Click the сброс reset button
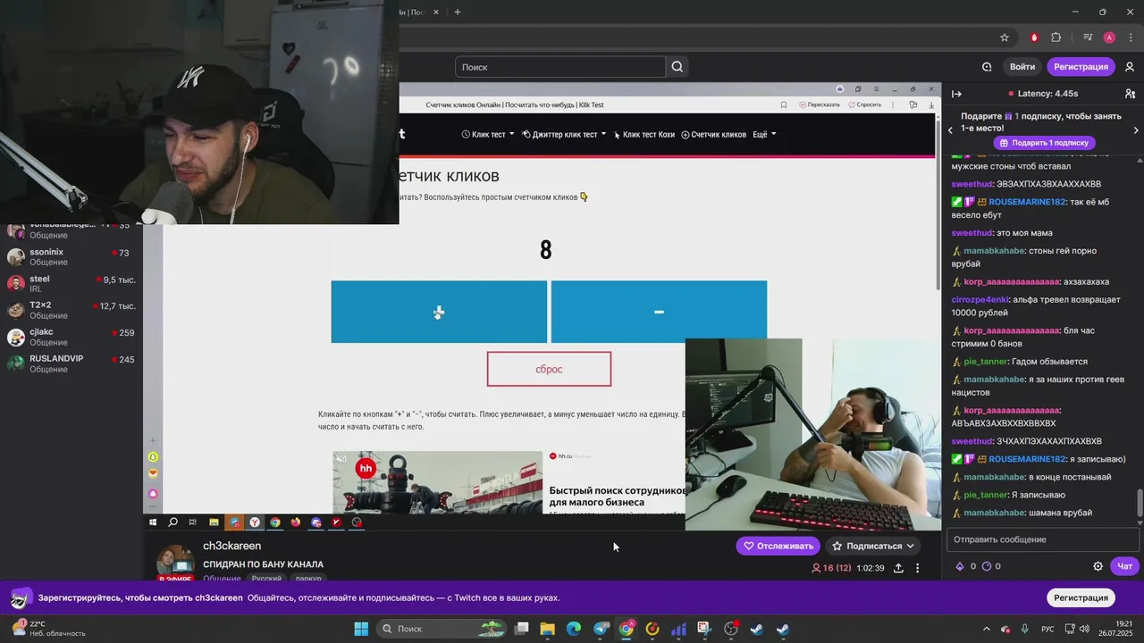The width and height of the screenshot is (1144, 643). [549, 369]
